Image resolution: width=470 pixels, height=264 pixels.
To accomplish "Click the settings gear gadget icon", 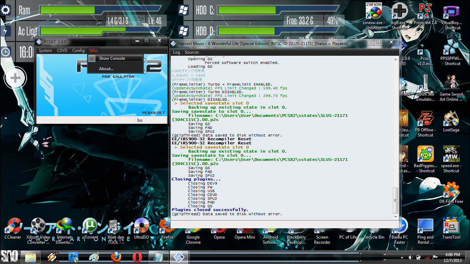I will 6,10.
